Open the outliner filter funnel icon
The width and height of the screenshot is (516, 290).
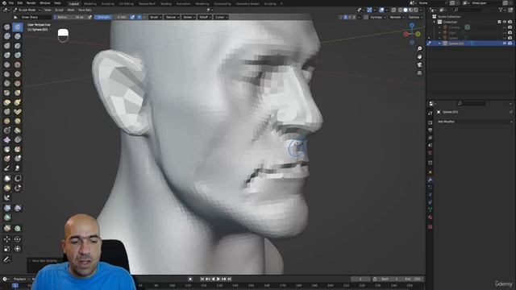(x=501, y=10)
